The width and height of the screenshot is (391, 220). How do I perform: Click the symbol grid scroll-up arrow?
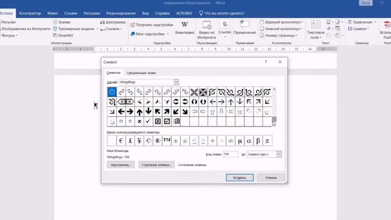pos(274,89)
